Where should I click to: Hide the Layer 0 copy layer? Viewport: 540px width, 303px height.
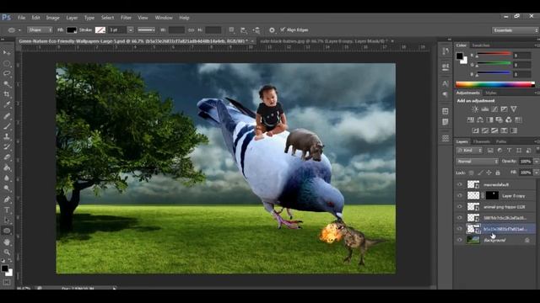pos(460,196)
